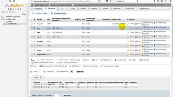Screen dimensions: 173x97
Task: Collapse turekbur_dane database tree node
Action: (2, 19)
